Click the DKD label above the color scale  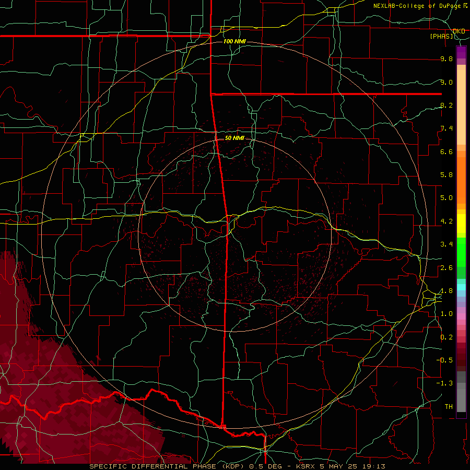(x=459, y=31)
